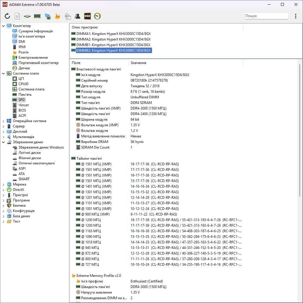Viewport: 303px width, 303px height.
Task: Select the Конфігурація tree item
Action: [24, 211]
